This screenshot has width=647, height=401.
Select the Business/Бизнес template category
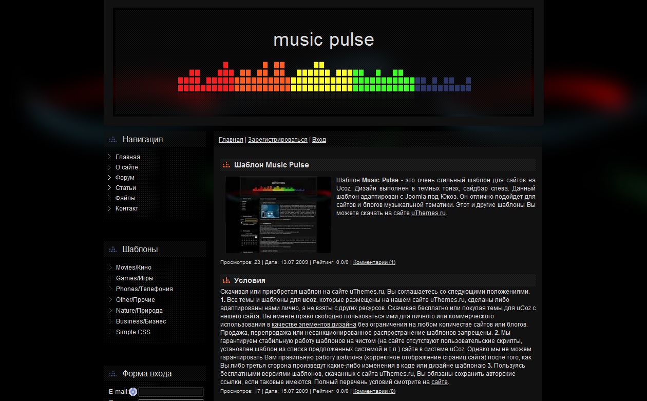click(141, 321)
